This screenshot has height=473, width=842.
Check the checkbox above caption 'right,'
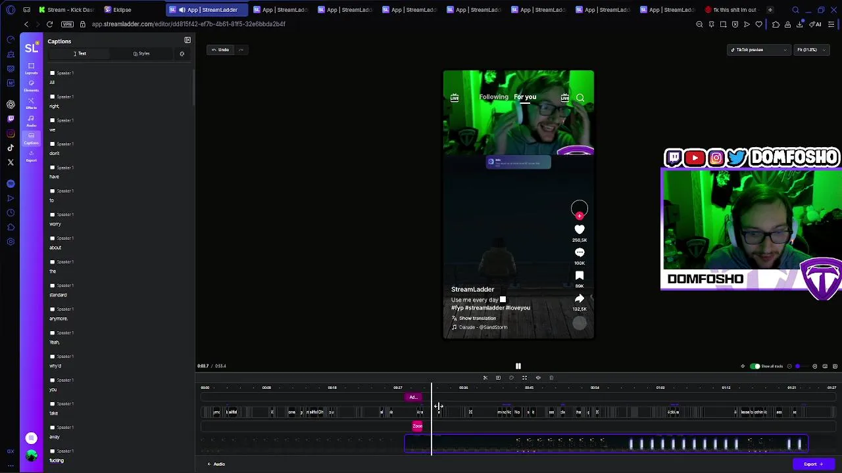point(52,97)
